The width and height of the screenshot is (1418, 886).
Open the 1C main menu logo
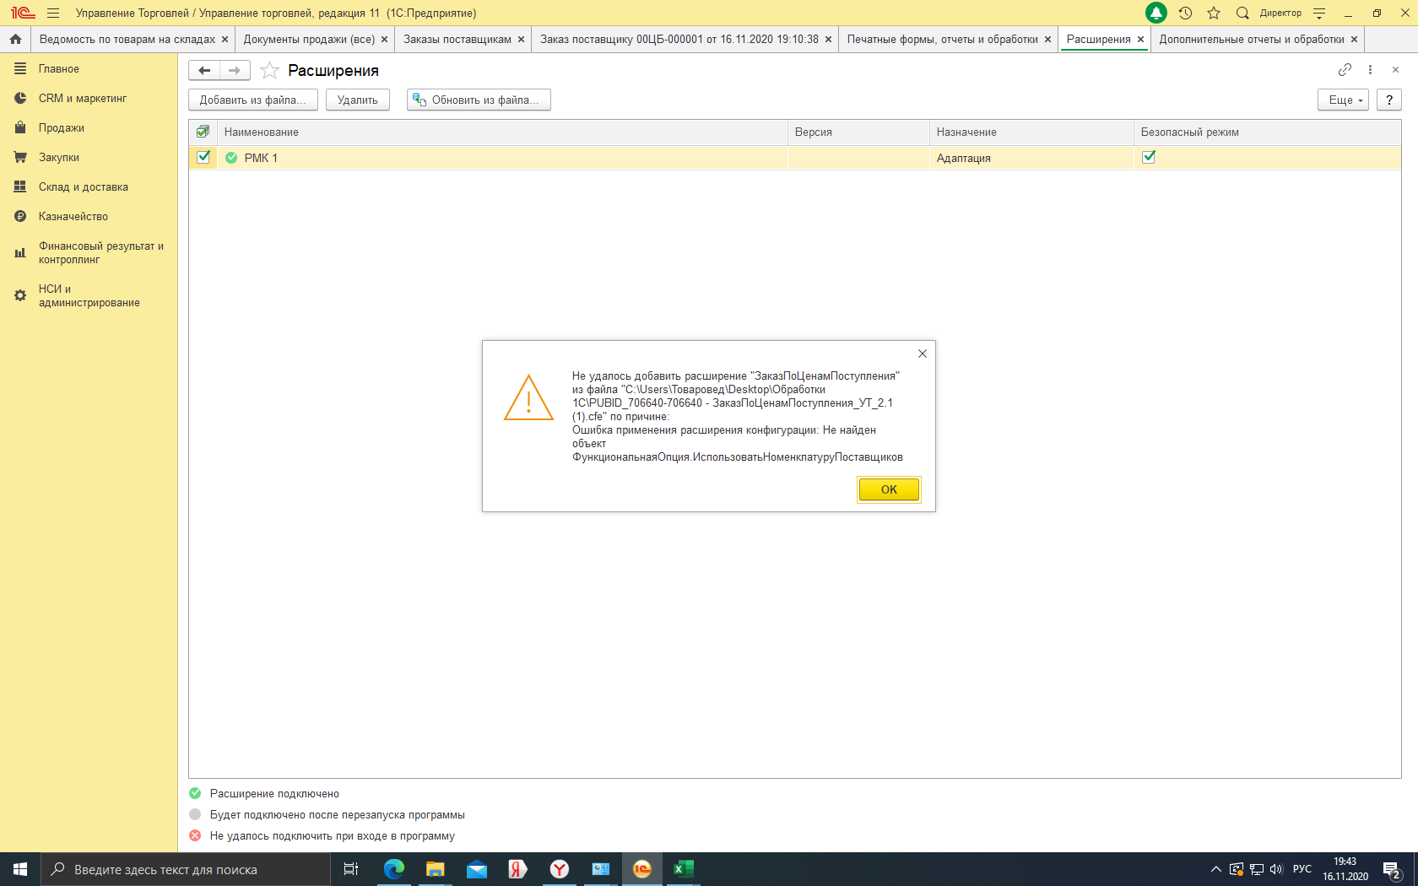(x=23, y=13)
